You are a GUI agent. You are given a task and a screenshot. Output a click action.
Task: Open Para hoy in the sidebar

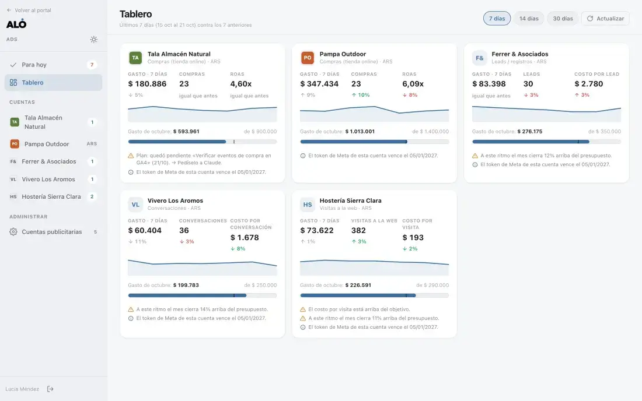coord(53,65)
